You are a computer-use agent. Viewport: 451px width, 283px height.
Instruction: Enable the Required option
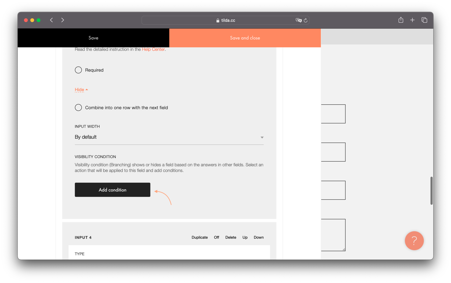pyautogui.click(x=78, y=70)
